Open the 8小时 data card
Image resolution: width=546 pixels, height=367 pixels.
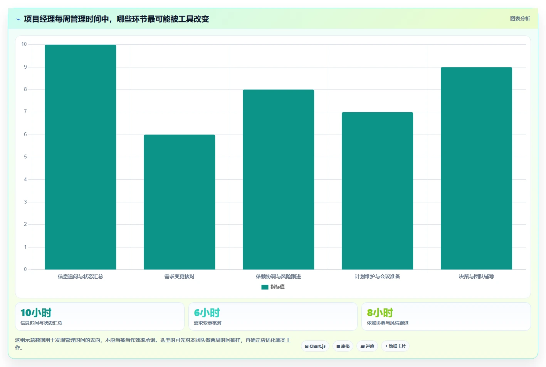pyautogui.click(x=446, y=316)
